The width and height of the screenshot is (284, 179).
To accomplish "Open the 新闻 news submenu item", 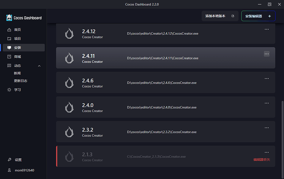I will [x=18, y=73].
